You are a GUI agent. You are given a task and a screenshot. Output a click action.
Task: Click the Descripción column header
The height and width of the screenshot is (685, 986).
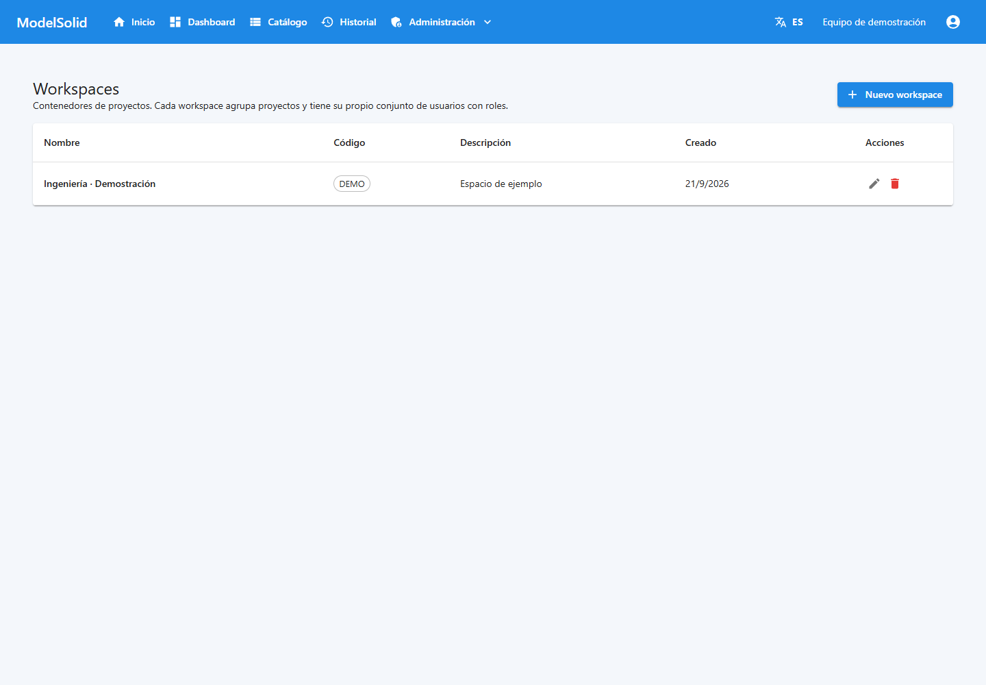485,142
